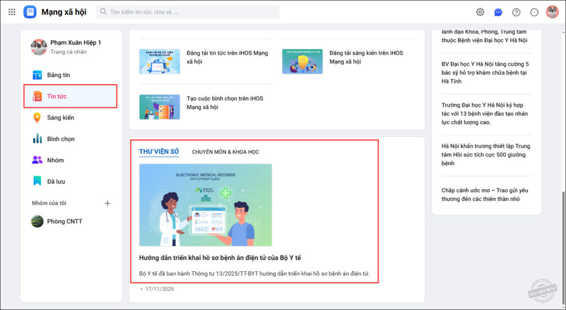Click Phạm Xuân Hiệp 1 profile avatar
Viewport: 566px width, 310px height.
point(39,47)
